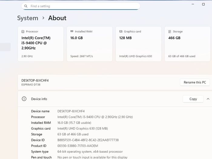Select the Product ID 00330-53880-71703-AAOEM

[x=78, y=146]
